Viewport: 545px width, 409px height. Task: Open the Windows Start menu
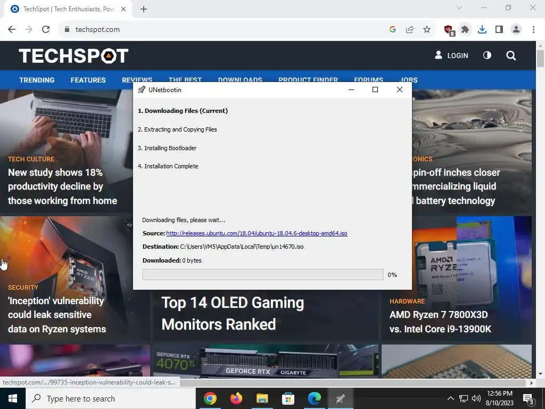click(x=13, y=398)
